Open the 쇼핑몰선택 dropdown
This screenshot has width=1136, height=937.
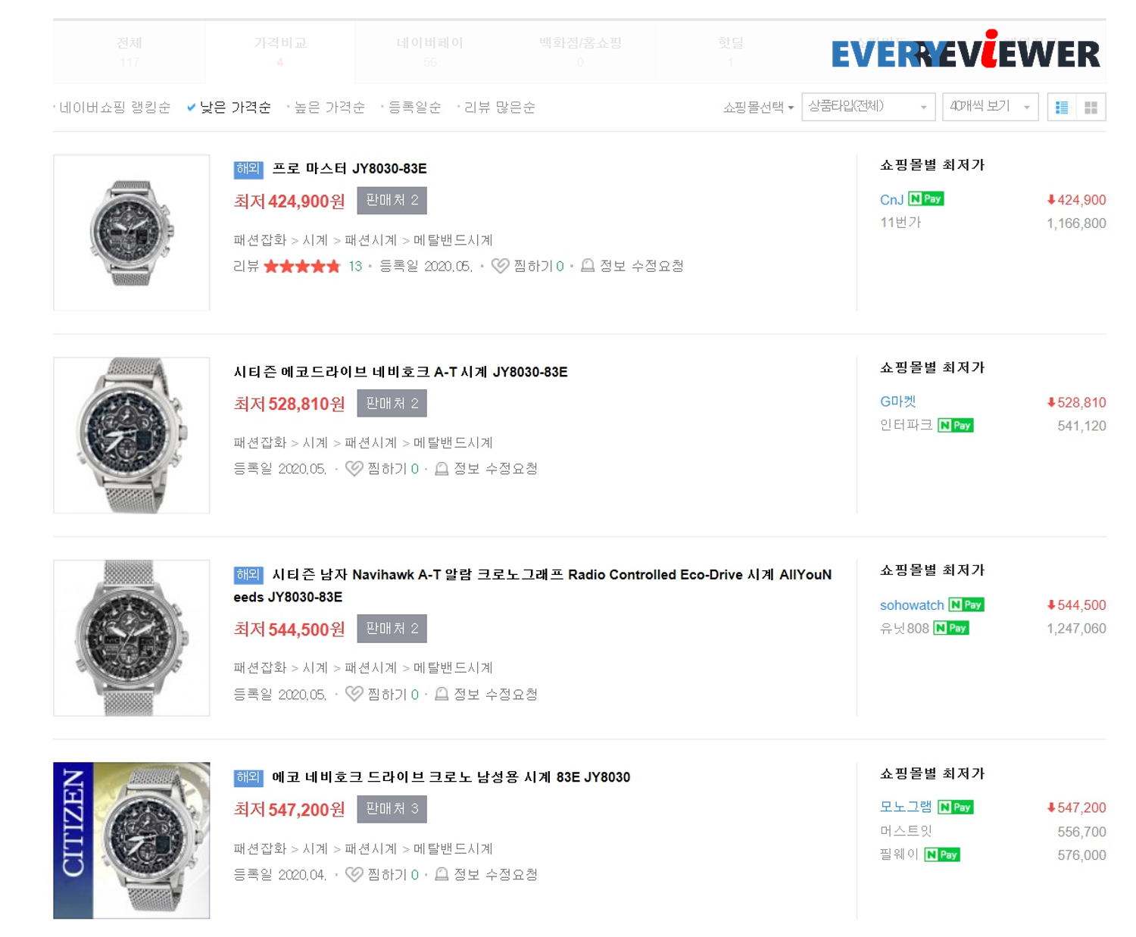tap(758, 108)
